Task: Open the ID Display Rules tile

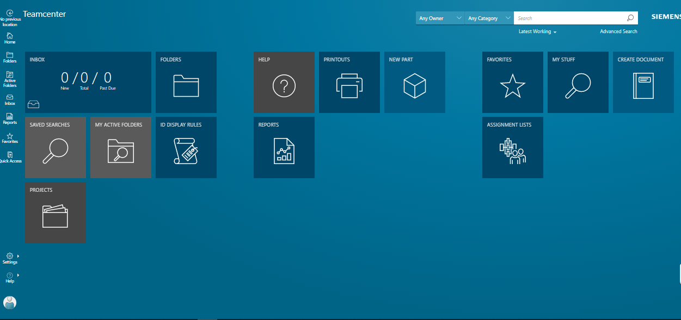Action: point(186,147)
